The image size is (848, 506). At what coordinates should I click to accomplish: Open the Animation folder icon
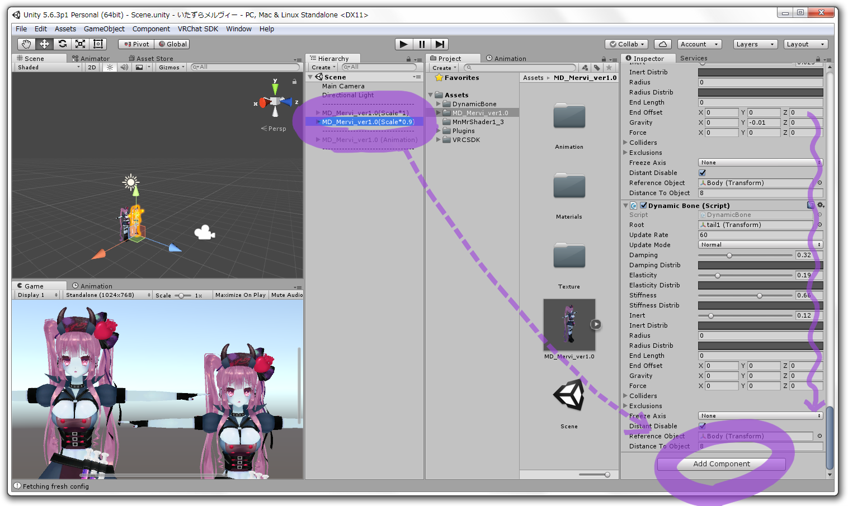pyautogui.click(x=569, y=116)
